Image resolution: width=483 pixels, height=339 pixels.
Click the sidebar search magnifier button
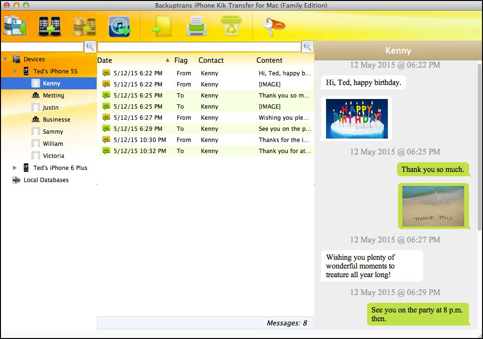(90, 47)
